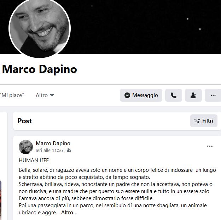The width and height of the screenshot is (221, 220).
Task: Expand the Altro dropdown arrow
Action: pos(52,95)
